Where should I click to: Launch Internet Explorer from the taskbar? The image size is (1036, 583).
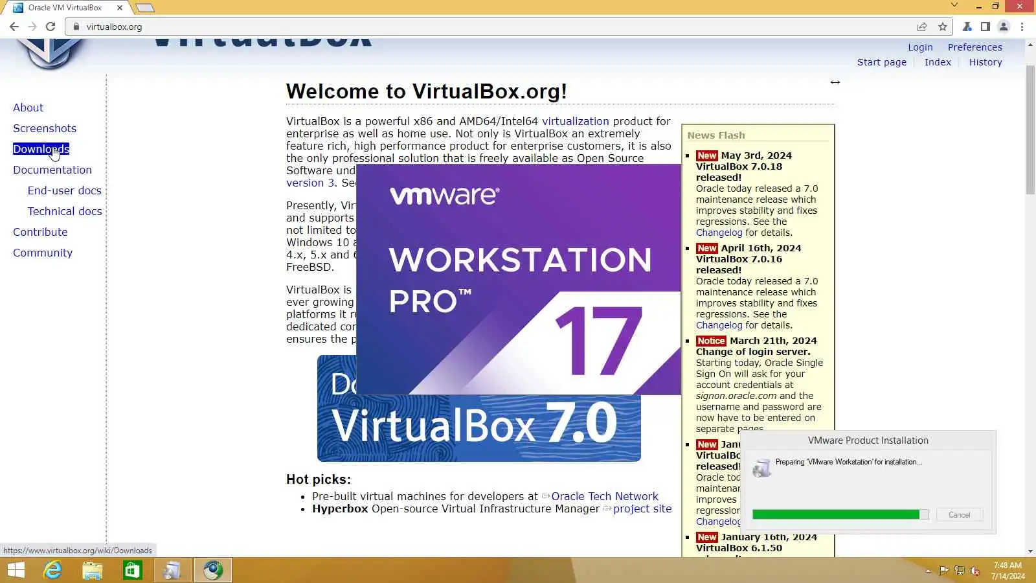pyautogui.click(x=52, y=570)
